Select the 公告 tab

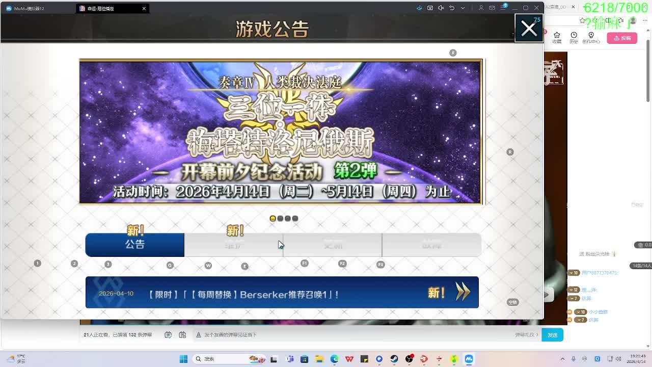[x=135, y=245]
